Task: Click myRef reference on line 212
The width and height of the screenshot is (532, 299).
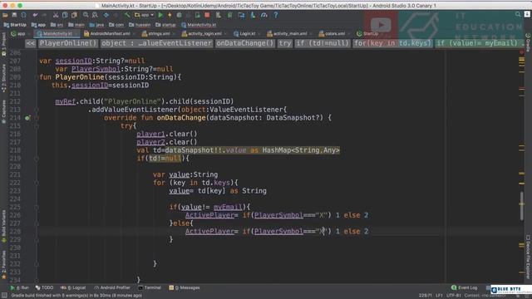Action: pyautogui.click(x=65, y=101)
